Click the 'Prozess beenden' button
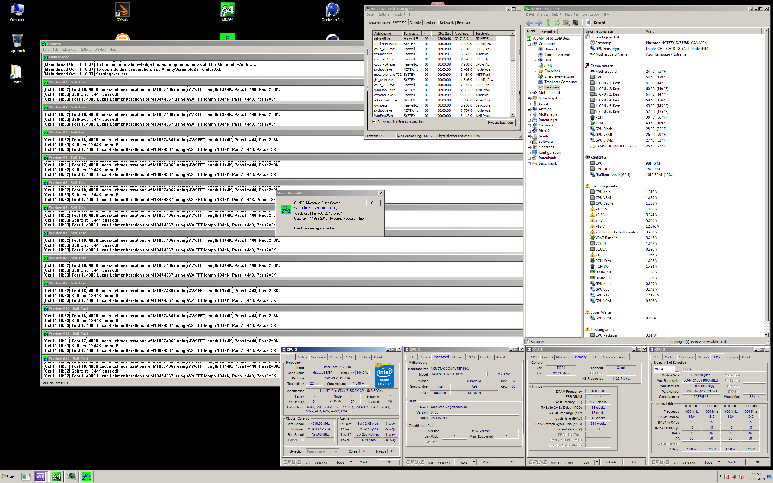The image size is (773, 483). [500, 123]
